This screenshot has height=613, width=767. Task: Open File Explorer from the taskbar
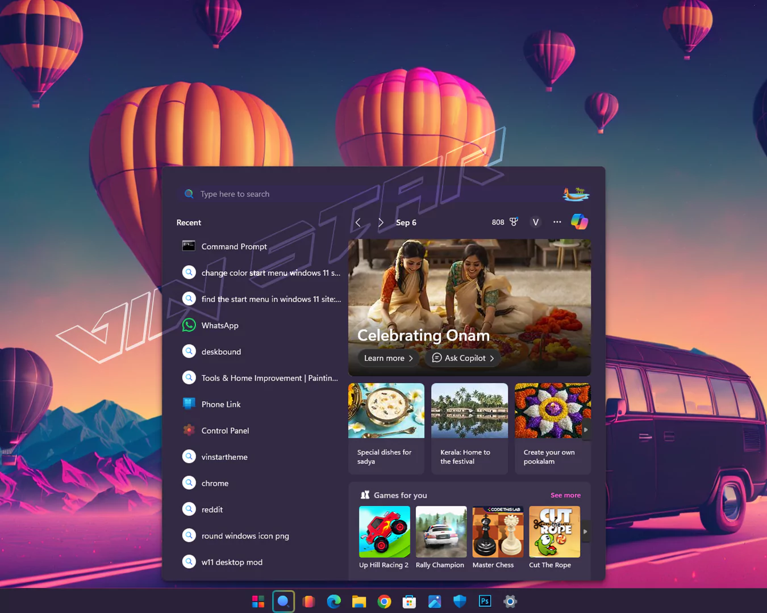[359, 601]
